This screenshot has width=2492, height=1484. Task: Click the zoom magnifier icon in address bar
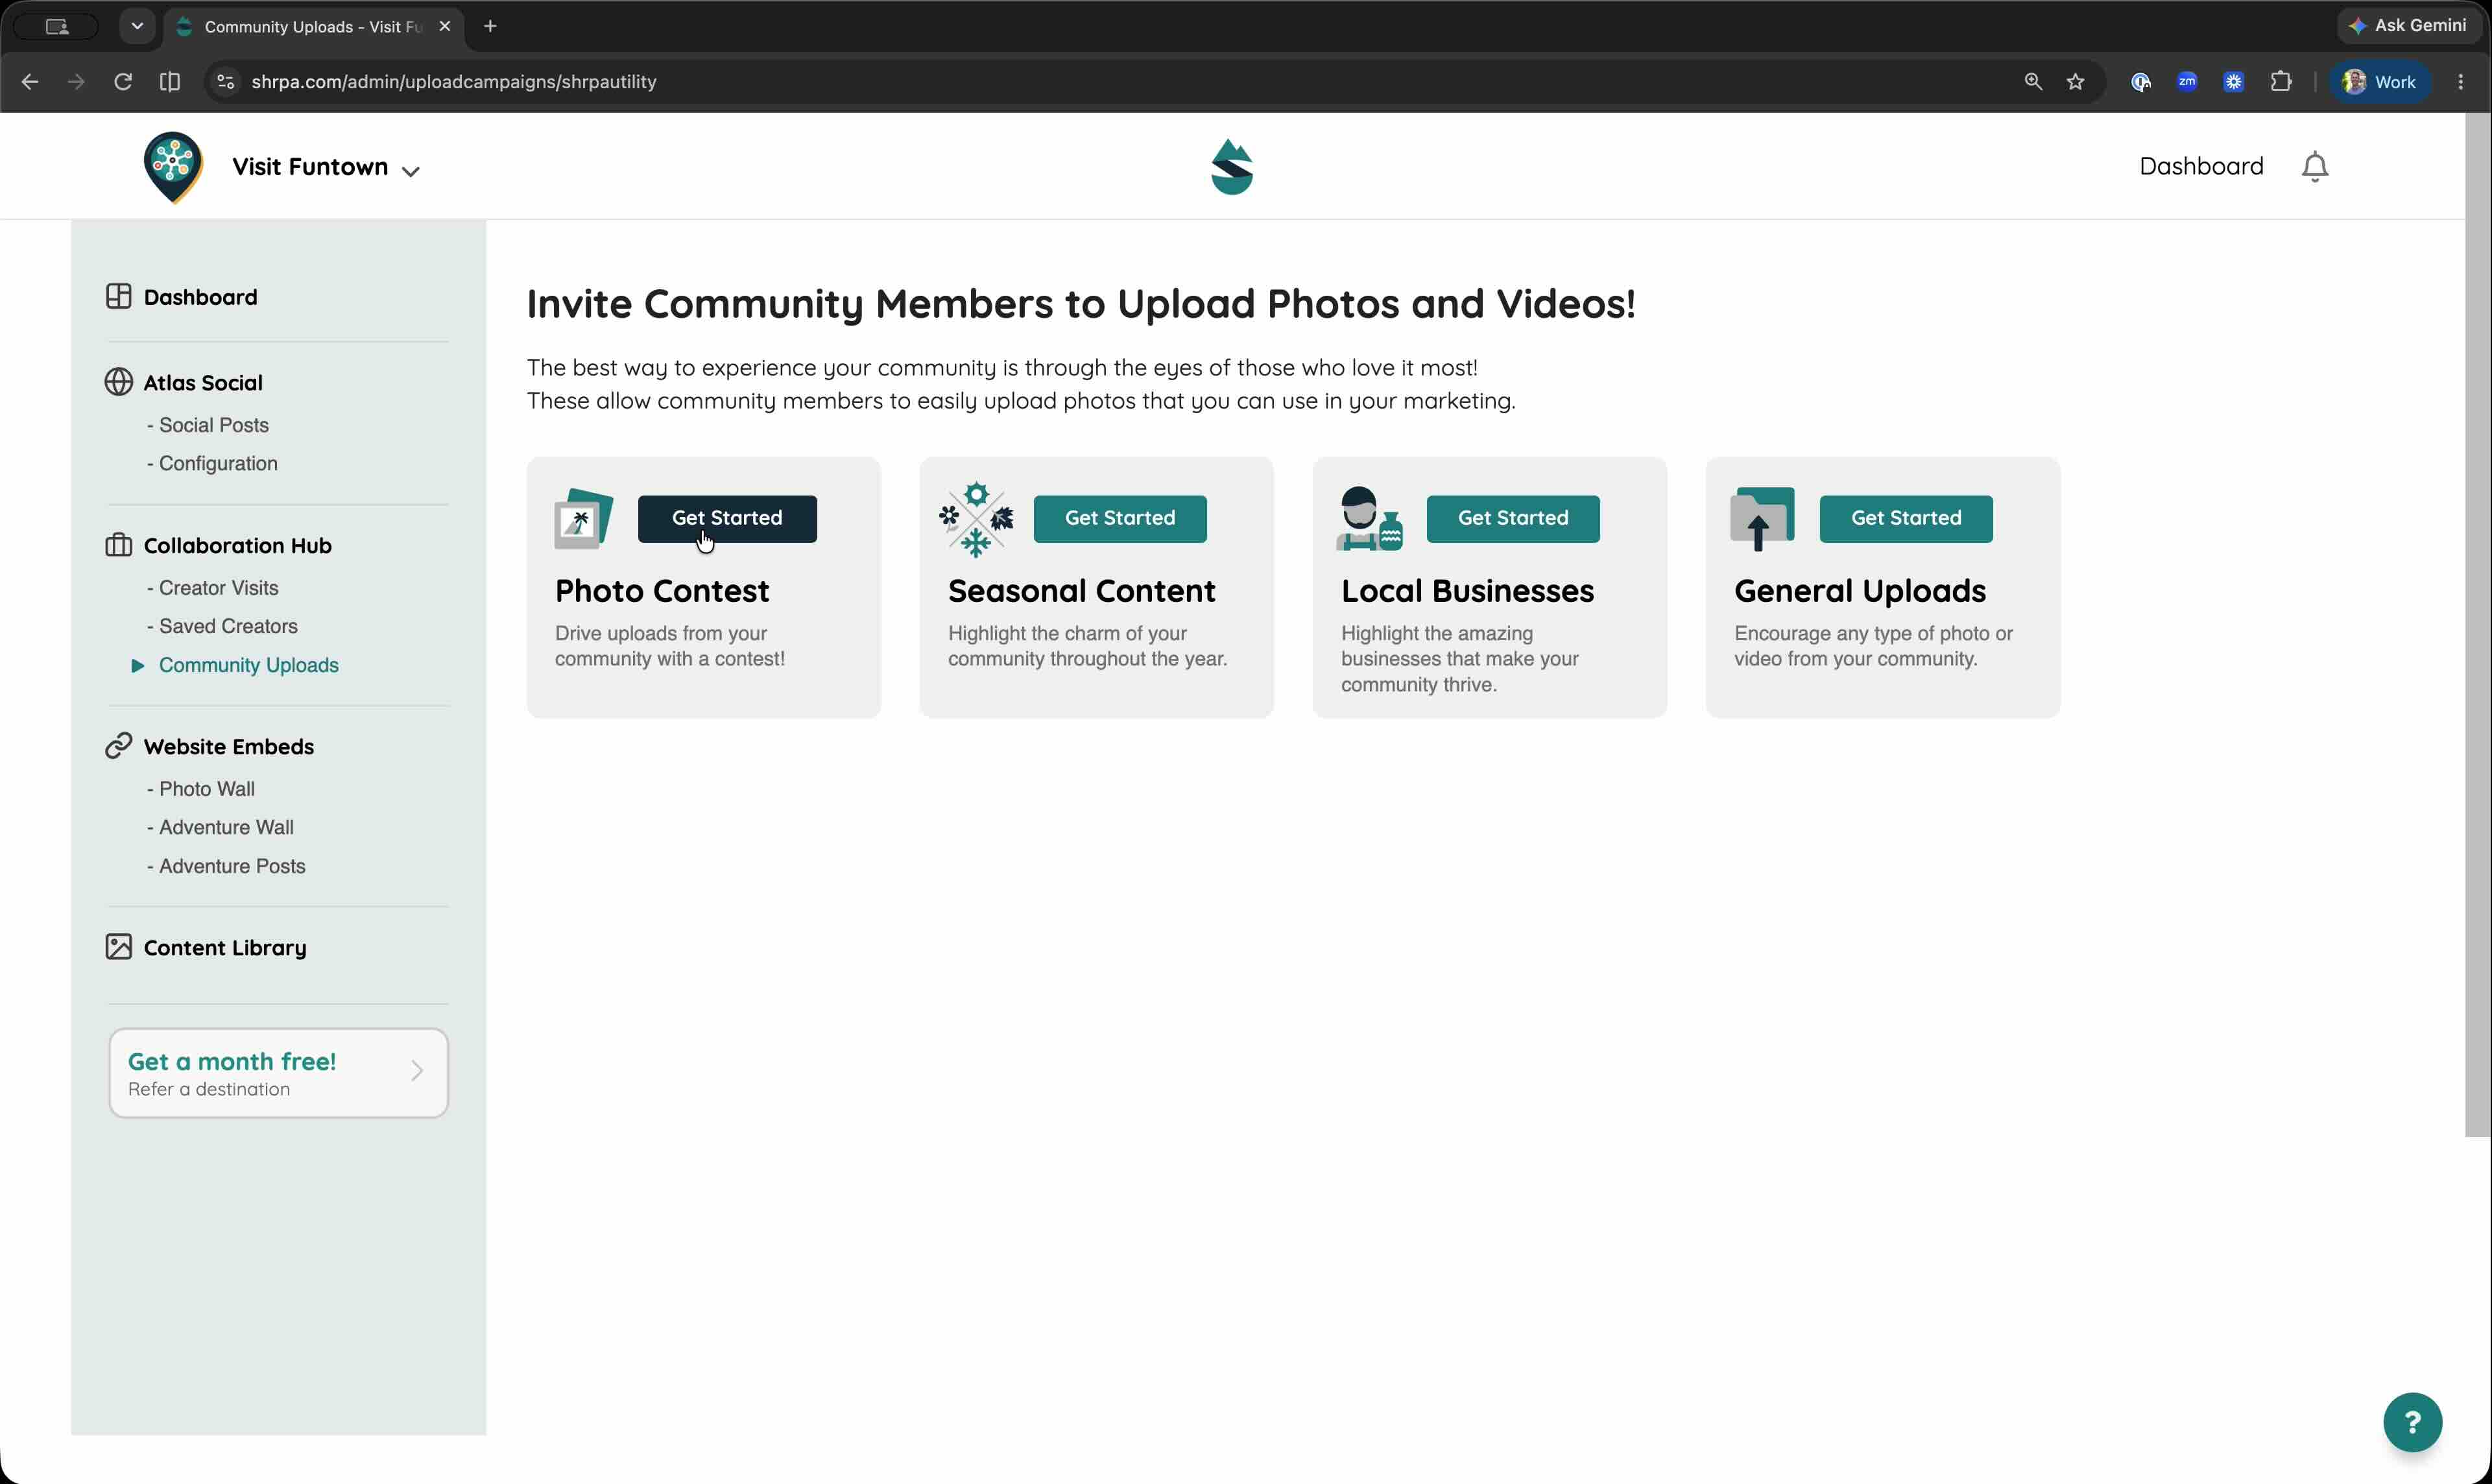(x=2032, y=82)
